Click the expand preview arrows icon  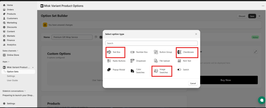256,52
